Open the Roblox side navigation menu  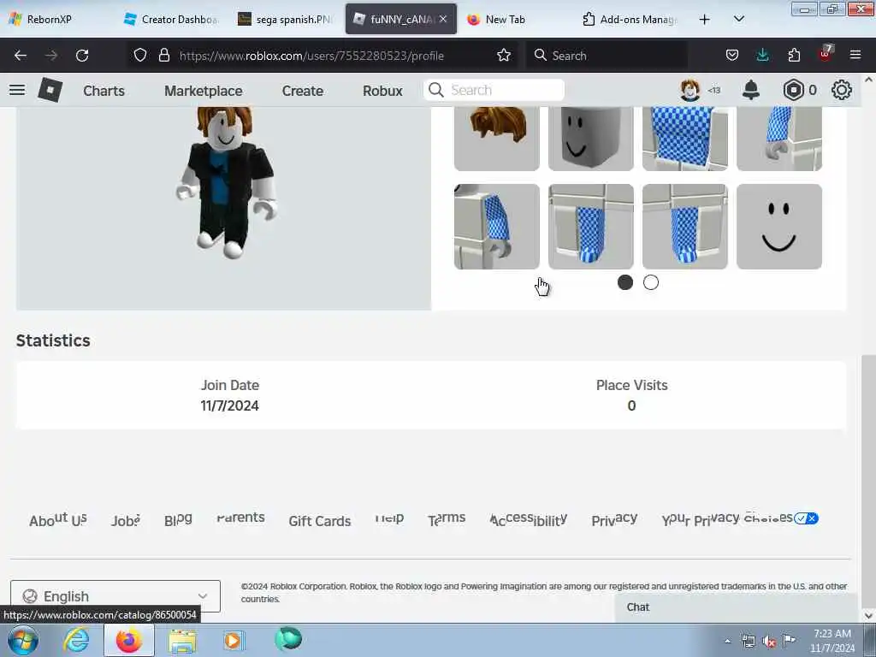[x=17, y=90]
